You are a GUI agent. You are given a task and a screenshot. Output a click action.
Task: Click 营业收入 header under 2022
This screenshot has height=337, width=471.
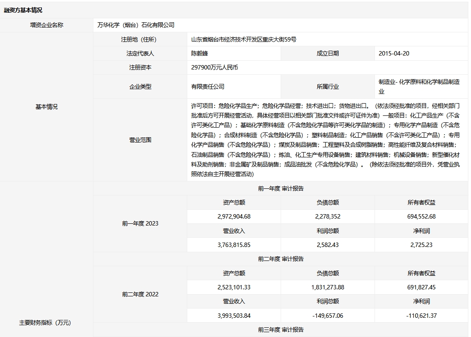click(234, 302)
